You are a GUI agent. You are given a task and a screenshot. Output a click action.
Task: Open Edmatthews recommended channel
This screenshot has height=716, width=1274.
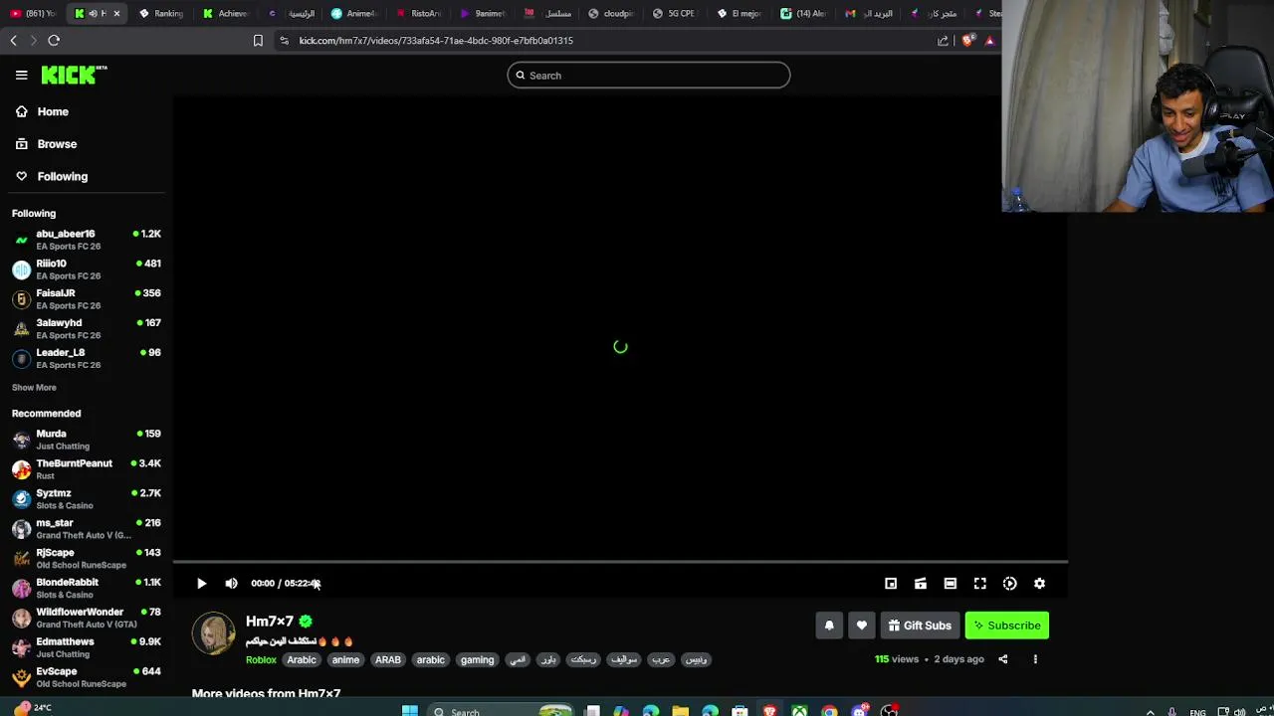point(87,647)
